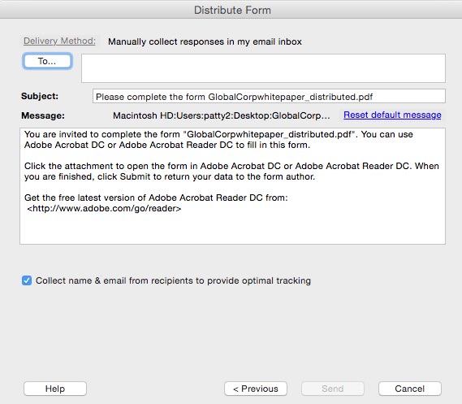Click blank area below the message URL
The image size is (462, 404).
tap(232, 228)
